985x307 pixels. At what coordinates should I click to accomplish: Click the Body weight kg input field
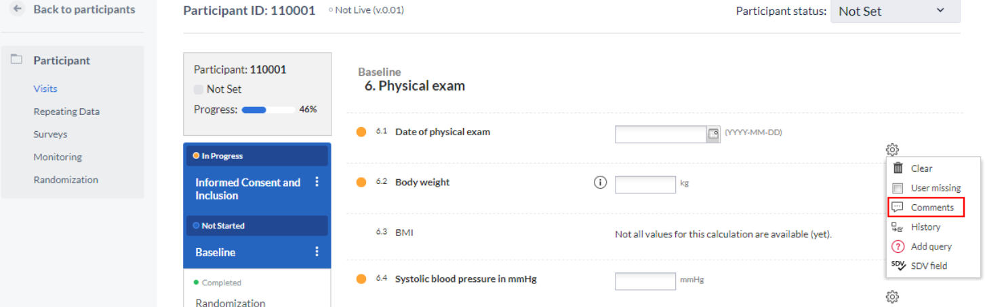coord(645,184)
